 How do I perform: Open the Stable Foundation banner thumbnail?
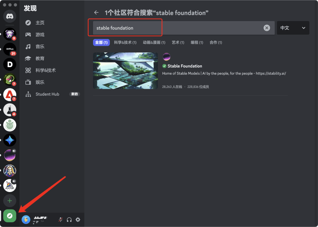click(125, 71)
